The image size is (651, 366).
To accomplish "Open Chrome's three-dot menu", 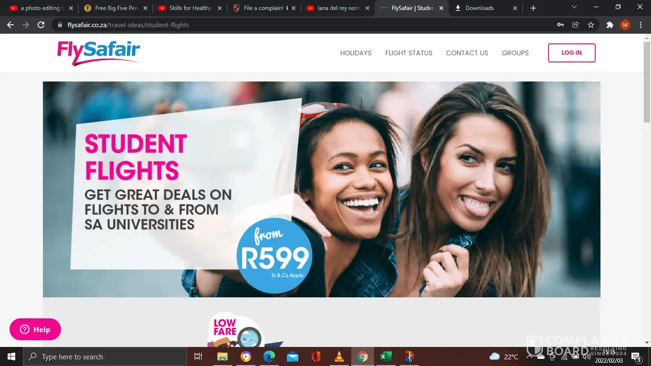I will tap(640, 25).
